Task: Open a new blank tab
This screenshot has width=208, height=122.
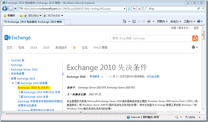Action: [x=68, y=22]
